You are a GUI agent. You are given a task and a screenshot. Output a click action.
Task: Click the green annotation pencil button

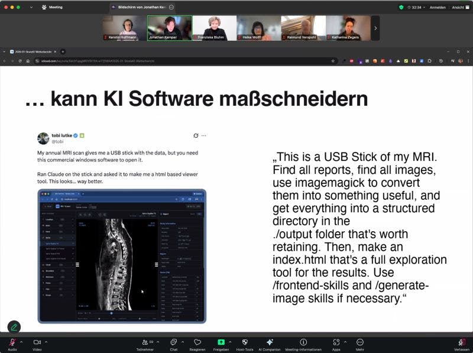point(14,327)
